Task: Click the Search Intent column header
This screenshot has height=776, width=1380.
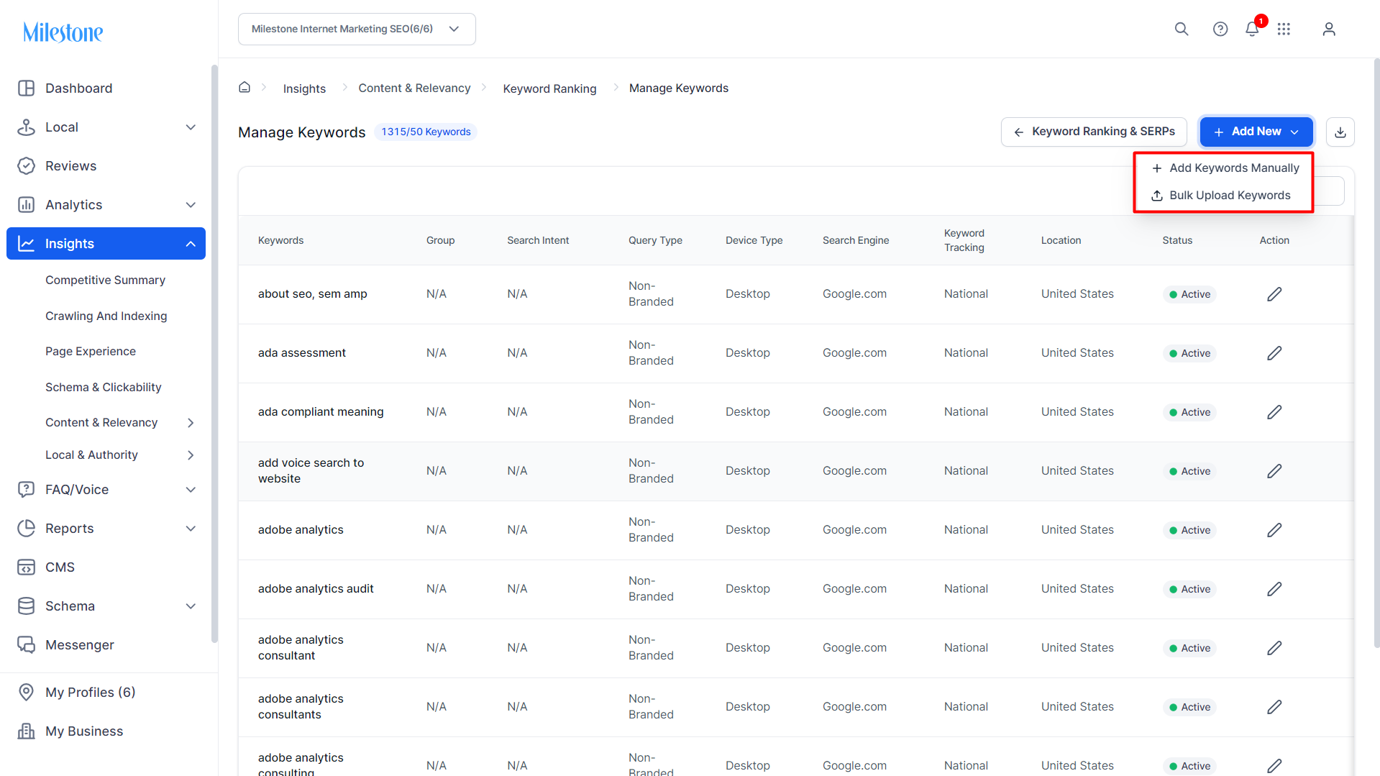Action: (538, 240)
